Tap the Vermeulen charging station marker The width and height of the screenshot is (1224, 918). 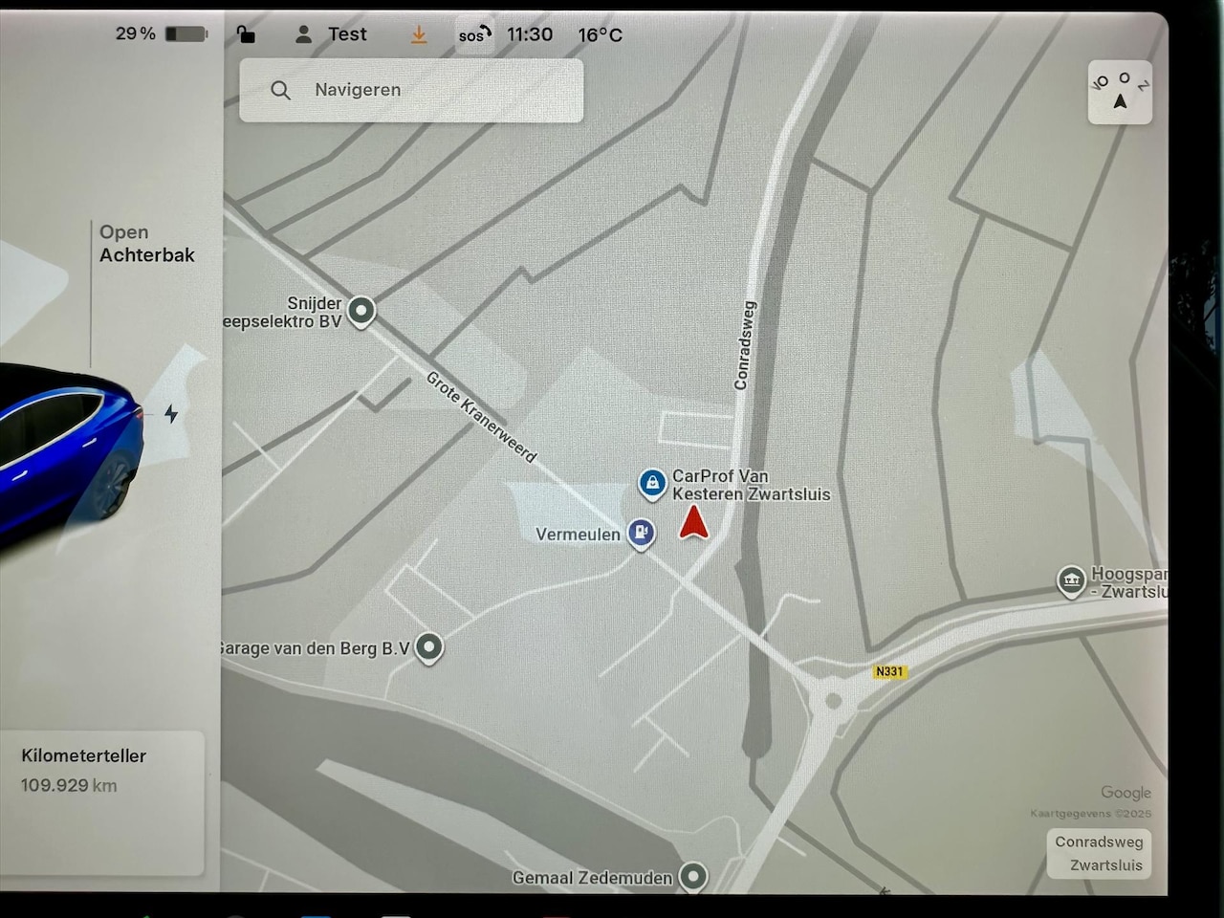tap(641, 533)
